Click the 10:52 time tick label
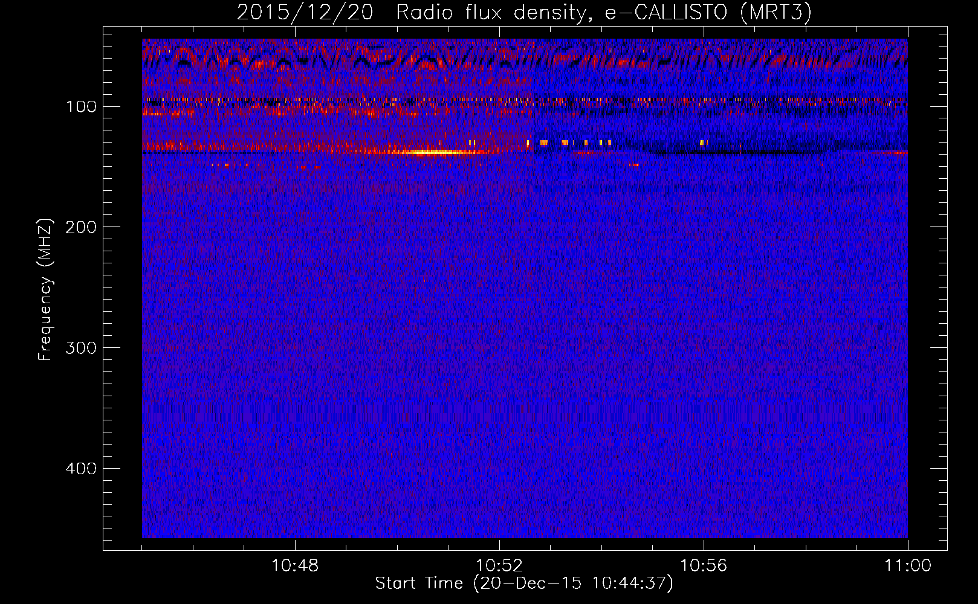Image resolution: width=978 pixels, height=604 pixels. (x=499, y=566)
